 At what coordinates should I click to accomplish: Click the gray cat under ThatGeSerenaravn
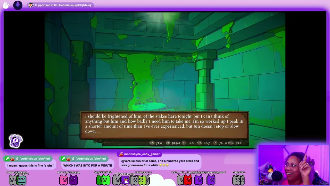point(12,180)
